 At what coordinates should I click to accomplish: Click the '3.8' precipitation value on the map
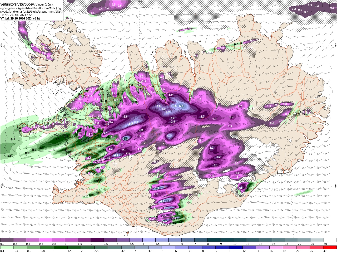pyautogui.click(x=158, y=106)
